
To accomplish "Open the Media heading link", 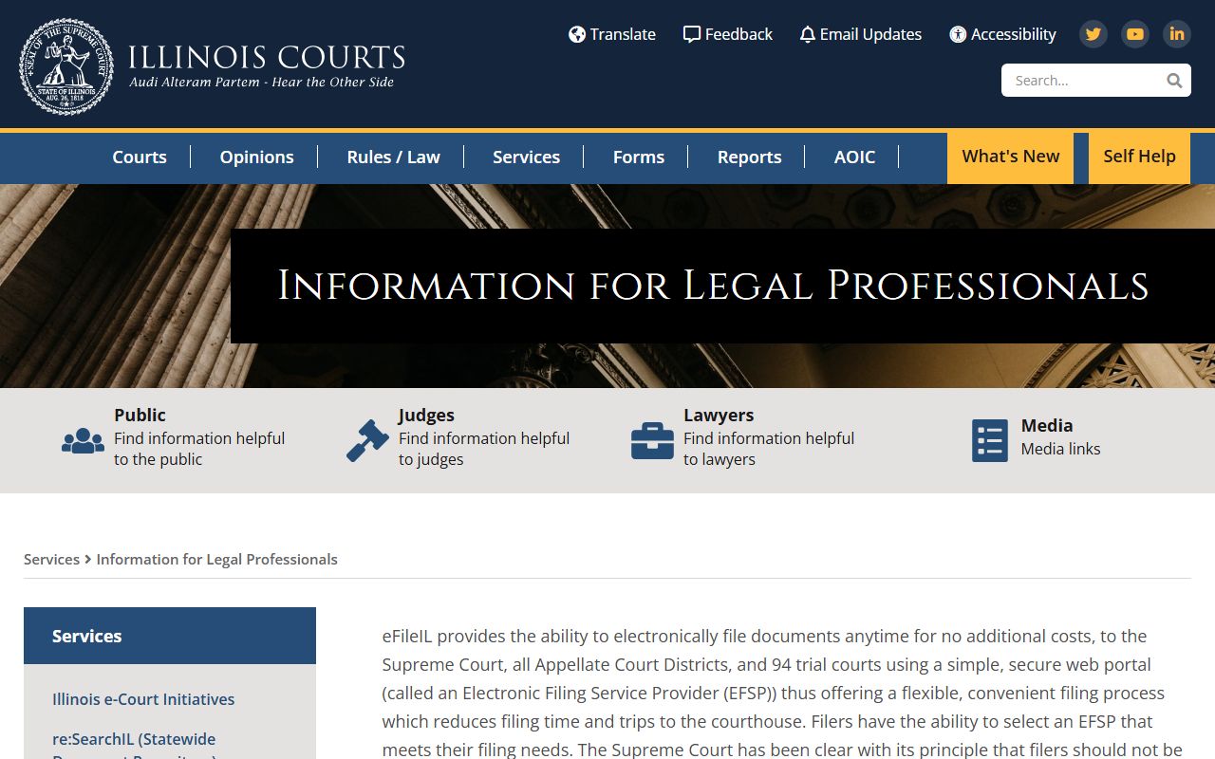I will (x=1047, y=425).
